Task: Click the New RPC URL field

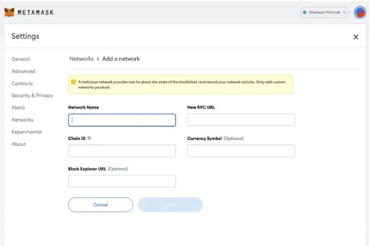Action: click(241, 119)
